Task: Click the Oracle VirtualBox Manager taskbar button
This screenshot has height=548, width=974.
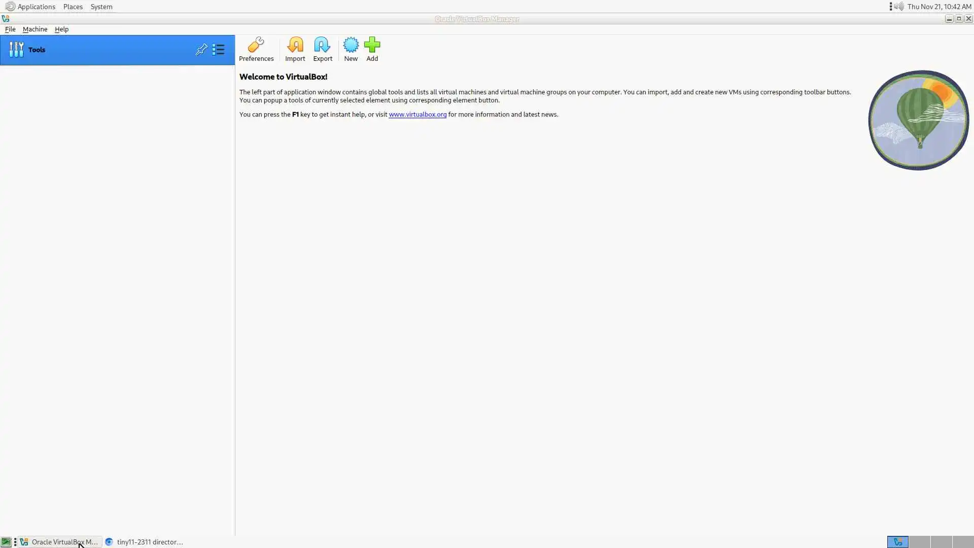Action: coord(60,542)
